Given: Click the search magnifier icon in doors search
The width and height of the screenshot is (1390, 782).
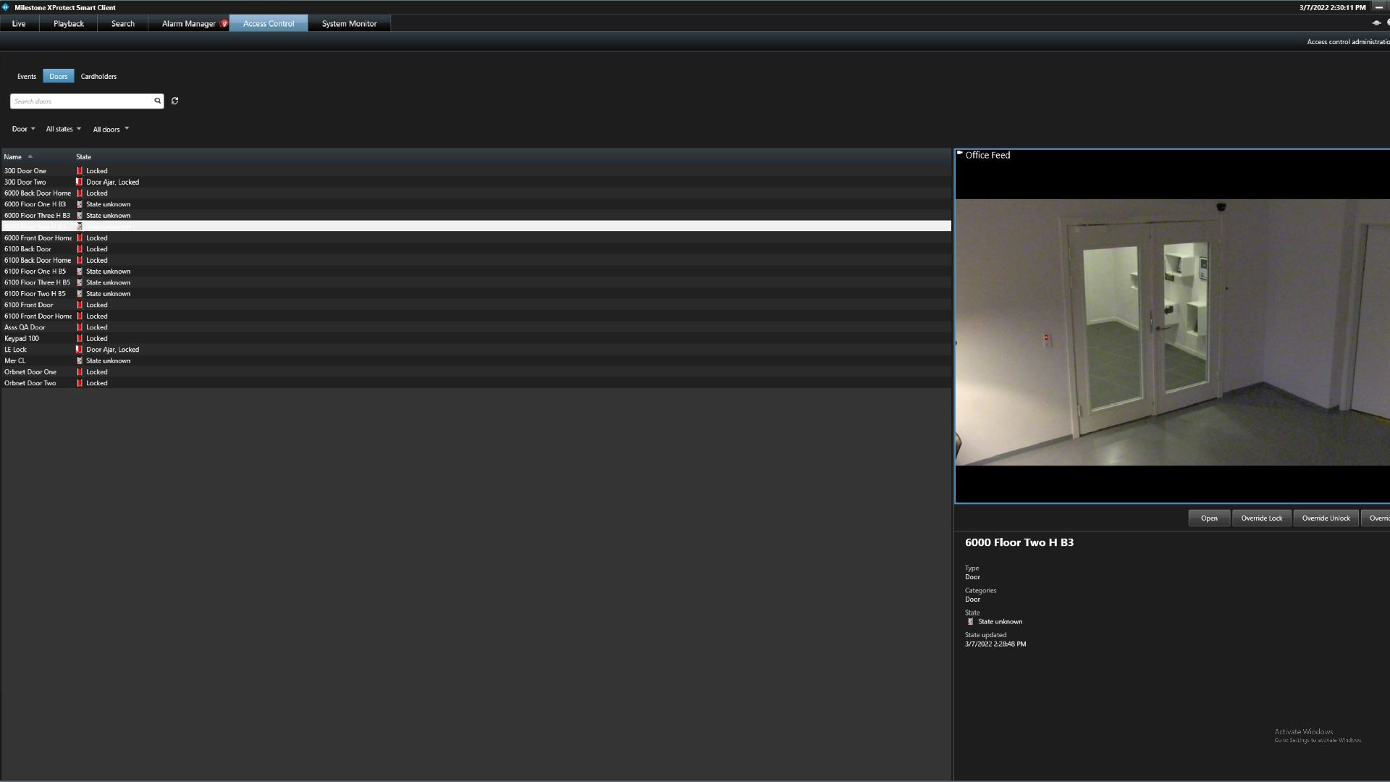Looking at the screenshot, I should [x=157, y=101].
